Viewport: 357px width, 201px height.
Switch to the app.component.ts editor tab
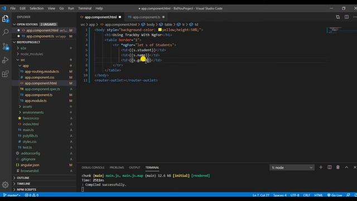click(146, 17)
